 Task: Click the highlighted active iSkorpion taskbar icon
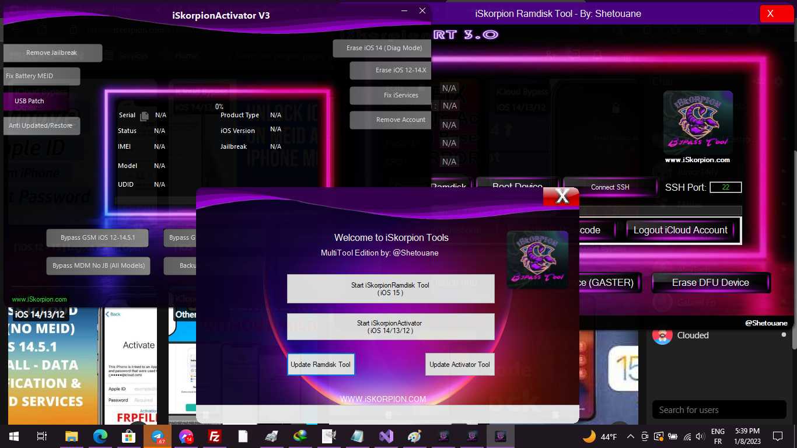501,436
